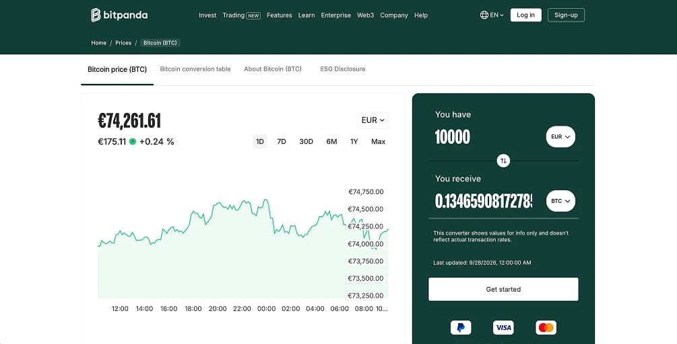The image size is (677, 344).
Task: Click the €73,250.00 axis label
Action: [366, 296]
